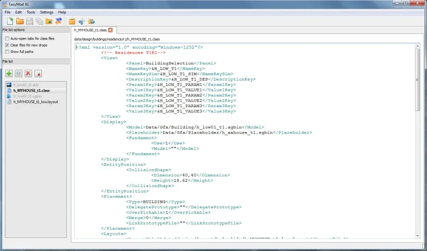Click the editor scrollbar down arrow
This screenshot has width=427, height=251.
[417, 236]
